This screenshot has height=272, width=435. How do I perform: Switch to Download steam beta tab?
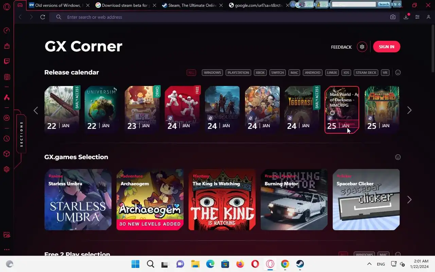click(x=125, y=5)
